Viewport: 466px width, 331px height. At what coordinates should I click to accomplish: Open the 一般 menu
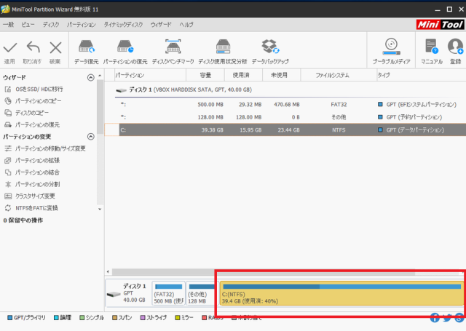click(8, 24)
